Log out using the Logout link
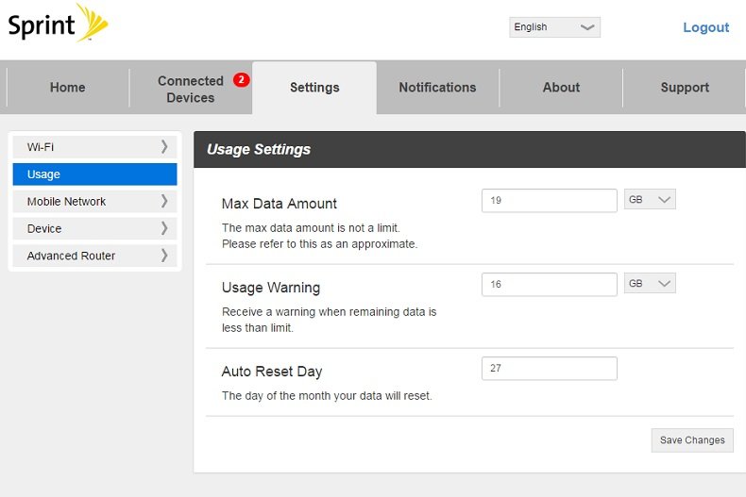The image size is (746, 497). pos(705,27)
